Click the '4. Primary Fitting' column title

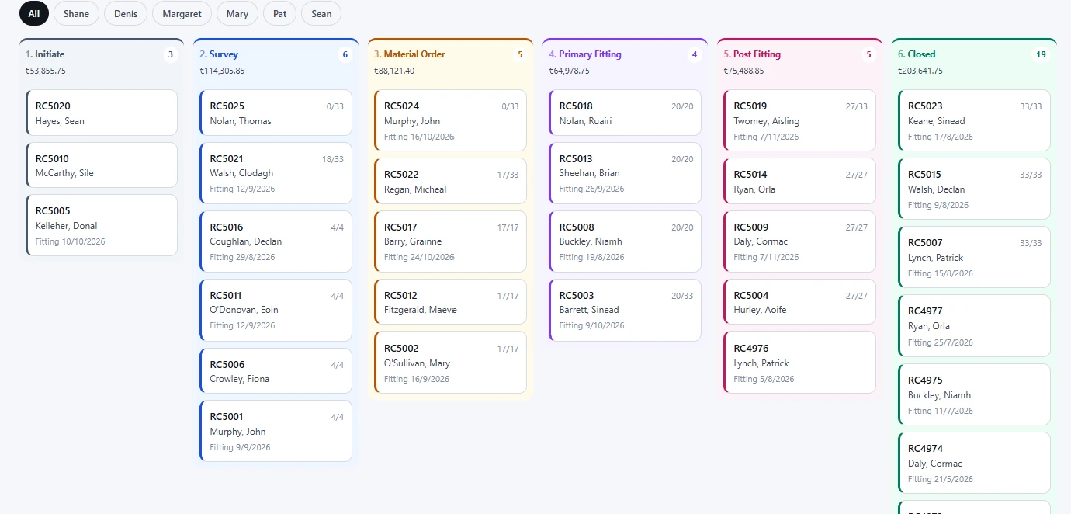click(x=585, y=54)
